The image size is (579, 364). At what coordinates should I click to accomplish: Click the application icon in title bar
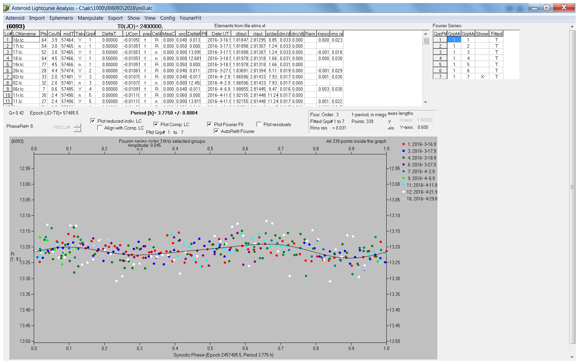(7, 8)
